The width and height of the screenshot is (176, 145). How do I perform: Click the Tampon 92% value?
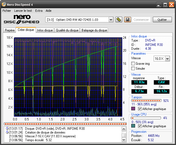pyautogui.click(x=166, y=101)
